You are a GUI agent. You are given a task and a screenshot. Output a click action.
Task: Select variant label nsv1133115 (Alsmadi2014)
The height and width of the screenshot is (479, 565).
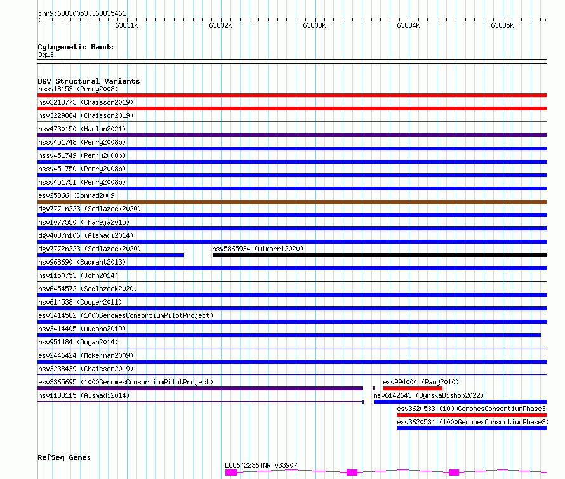tap(84, 395)
